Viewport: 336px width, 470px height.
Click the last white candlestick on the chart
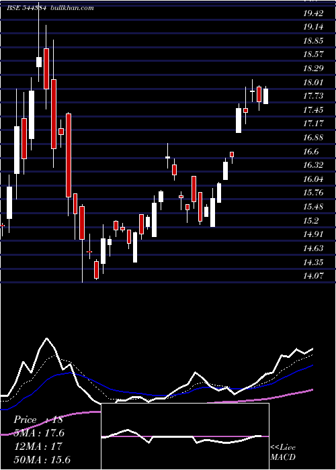click(x=265, y=96)
